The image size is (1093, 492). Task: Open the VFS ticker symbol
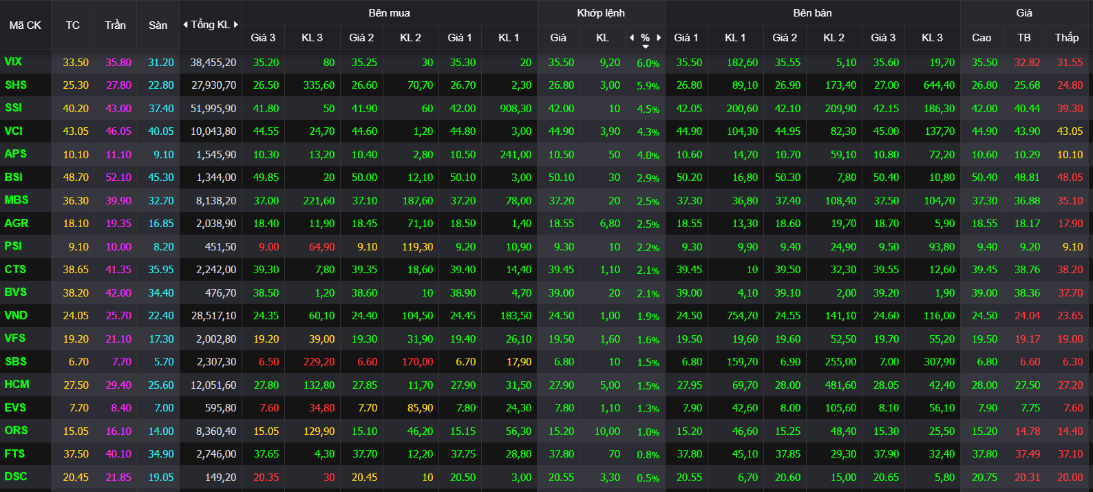pyautogui.click(x=15, y=339)
